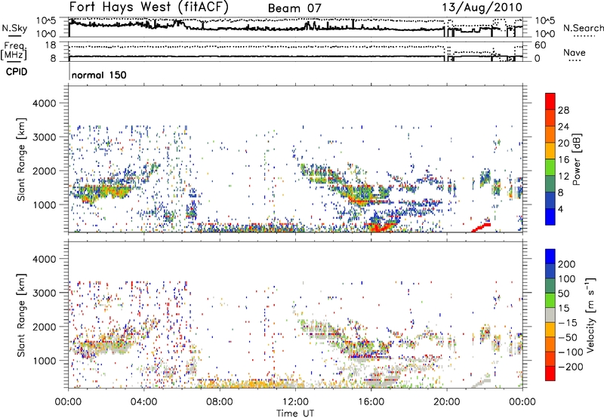
Task: Click the '08:00' time tick label
Action: point(219,402)
